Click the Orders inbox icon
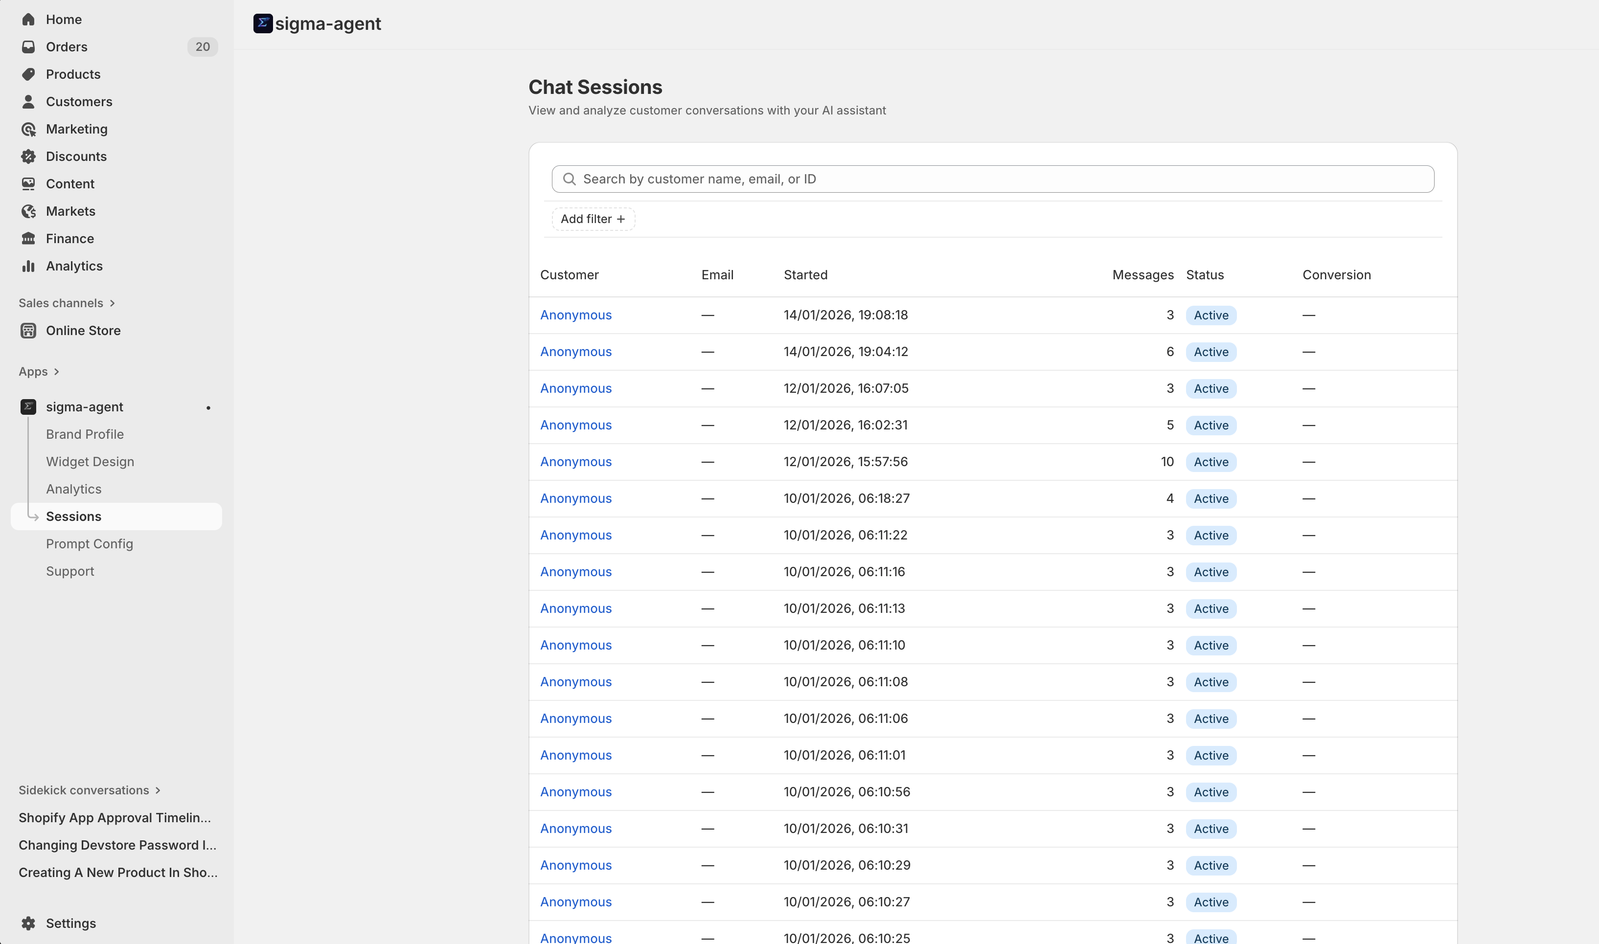Screen dimensions: 1599x944 pos(28,47)
